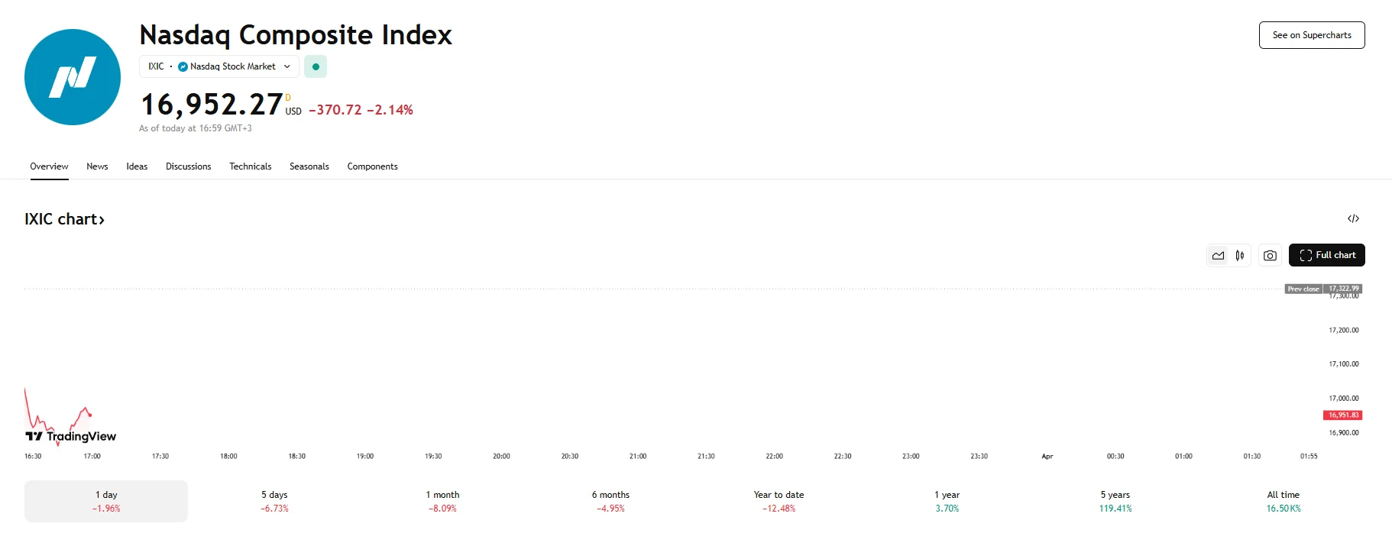1392x533 pixels.
Task: Click the green market status indicator
Action: [x=316, y=66]
